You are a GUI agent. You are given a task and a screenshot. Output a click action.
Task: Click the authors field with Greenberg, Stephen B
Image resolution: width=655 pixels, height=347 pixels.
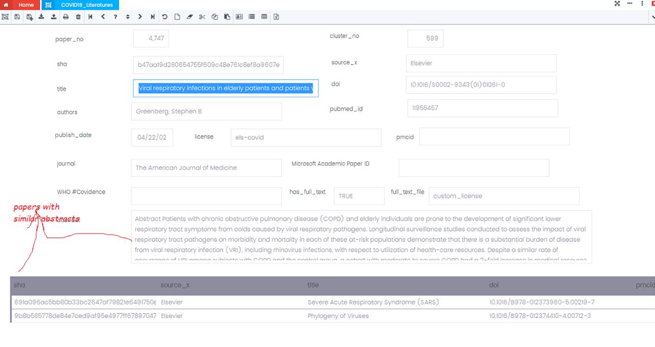point(207,112)
